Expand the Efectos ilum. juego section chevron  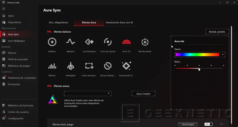pyautogui.click(x=222, y=124)
